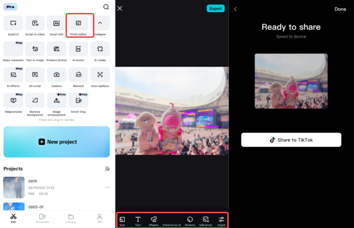354x228 pixels.
Task: Open Enhance by AI
Action: click(x=172, y=220)
